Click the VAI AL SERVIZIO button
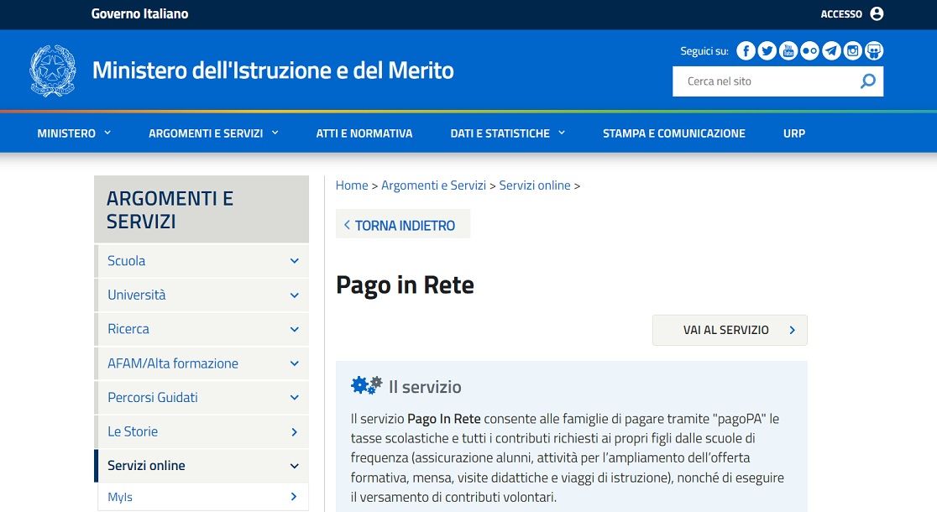Screen dimensions: 937x512 pyautogui.click(x=730, y=330)
